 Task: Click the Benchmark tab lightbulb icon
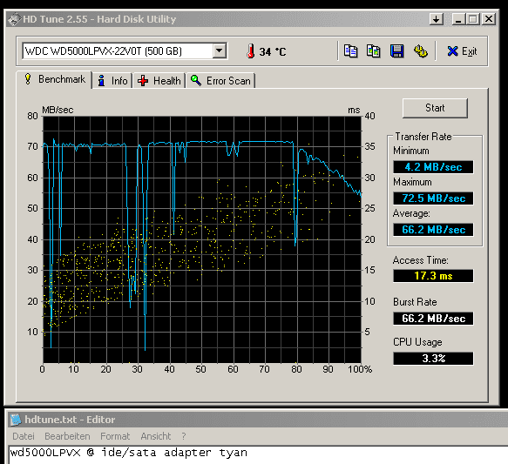point(28,79)
